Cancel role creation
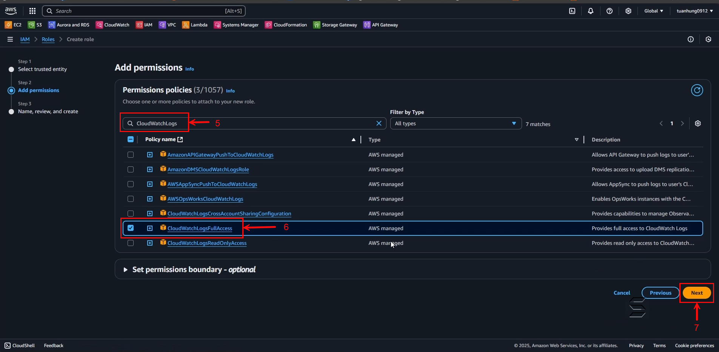 tap(622, 293)
